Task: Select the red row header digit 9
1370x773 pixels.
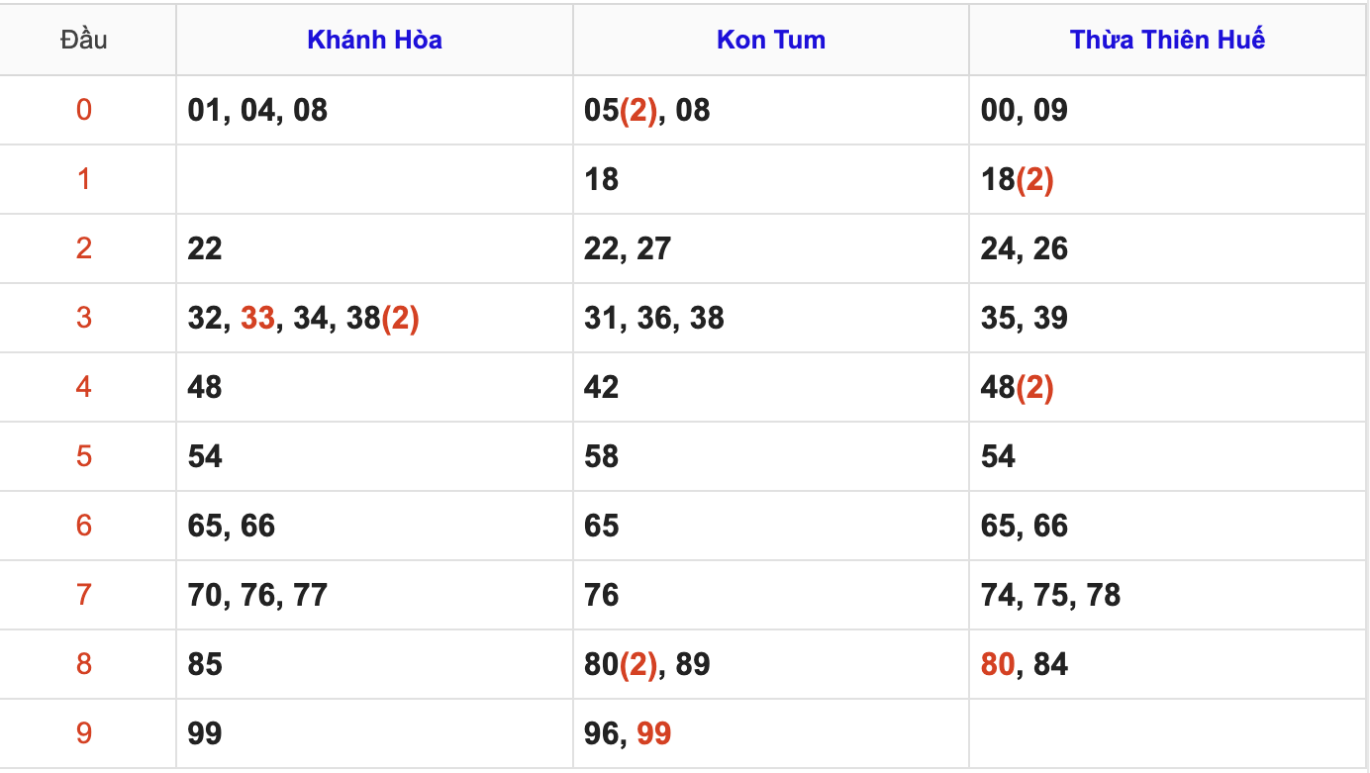Action: [x=84, y=733]
